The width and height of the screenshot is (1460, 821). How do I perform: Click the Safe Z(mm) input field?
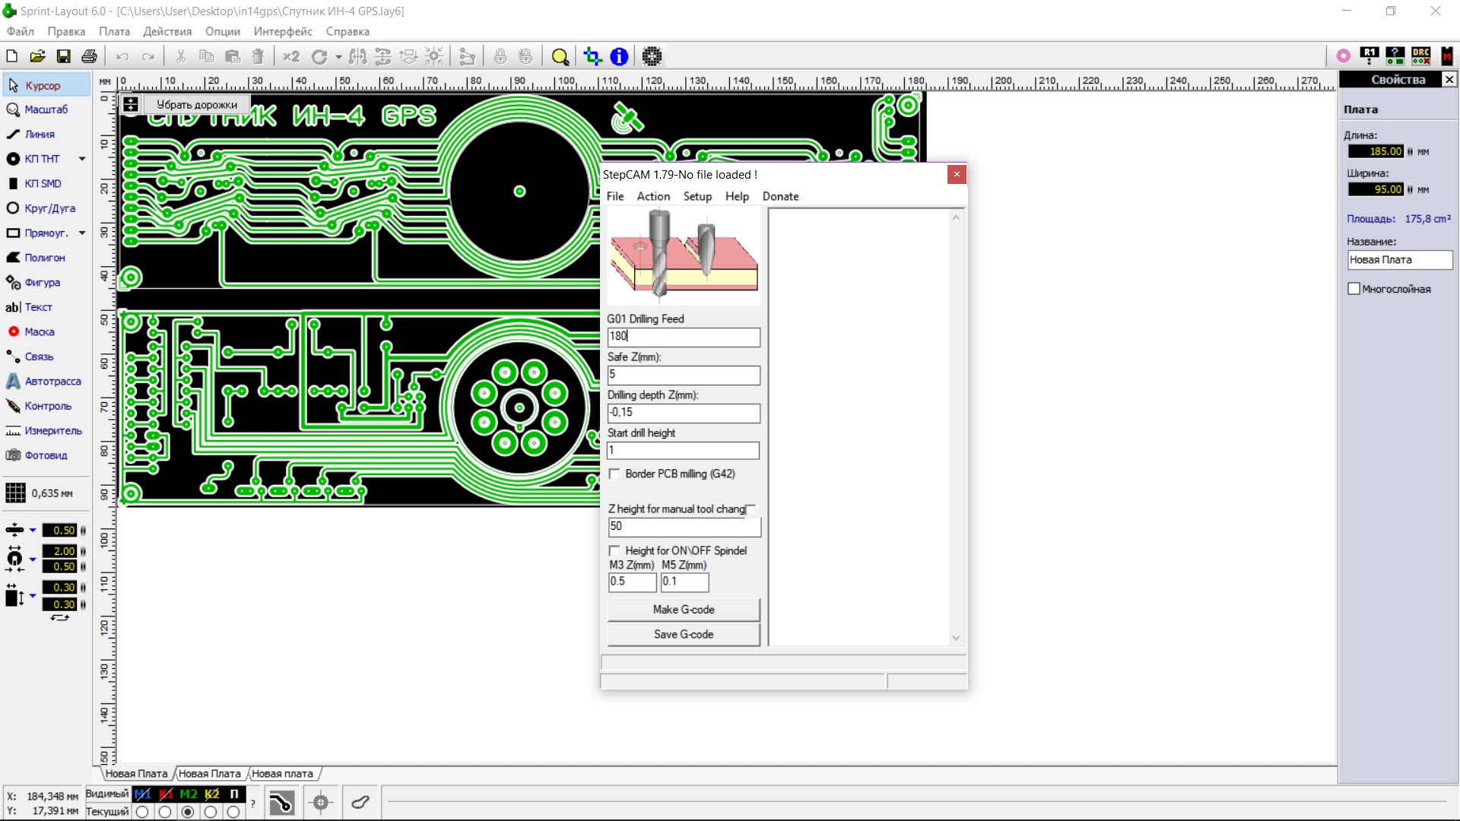683,375
